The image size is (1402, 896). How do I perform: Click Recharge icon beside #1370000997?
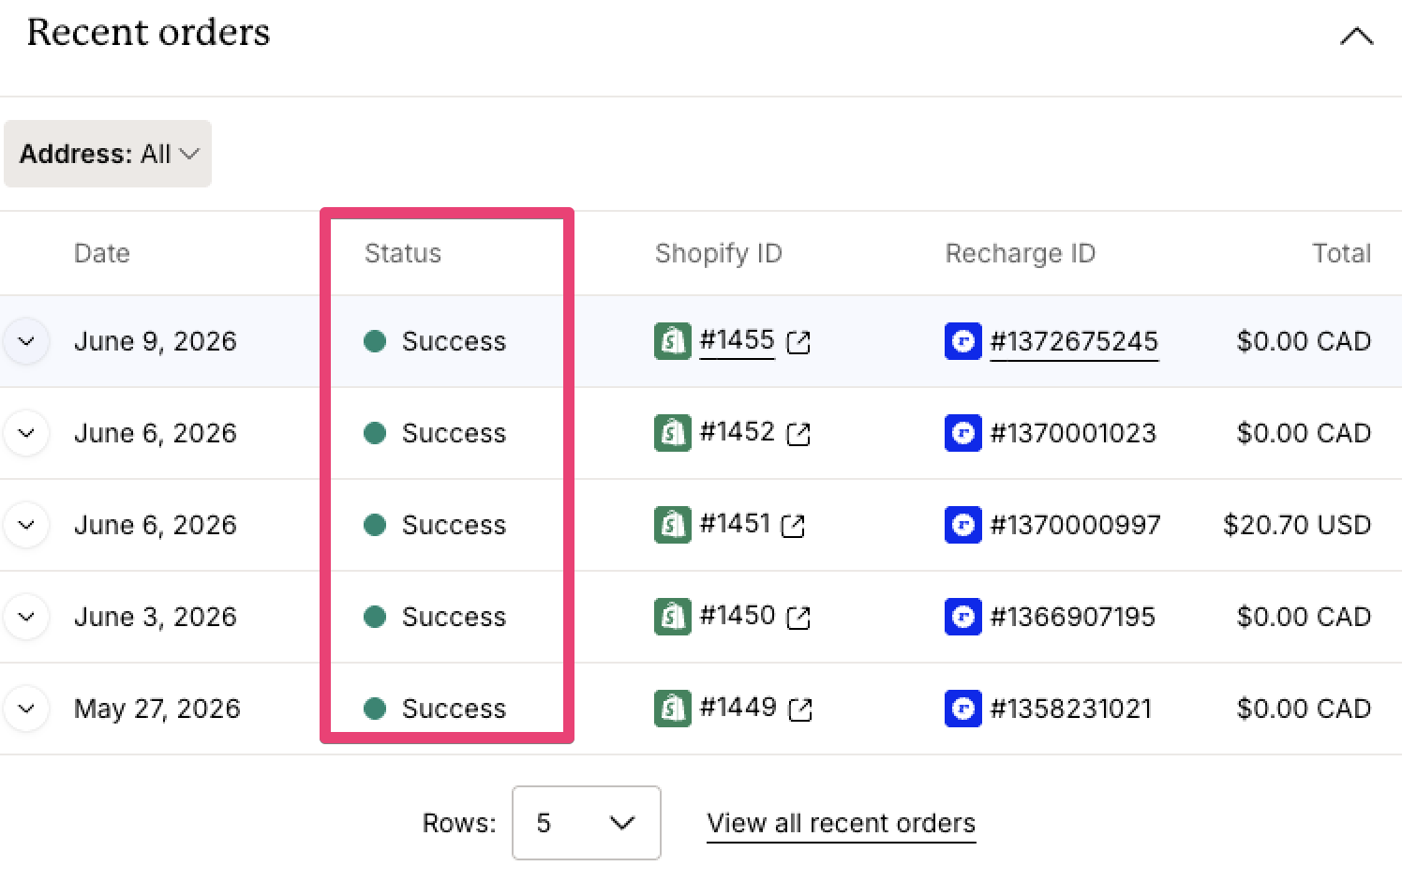pos(963,525)
